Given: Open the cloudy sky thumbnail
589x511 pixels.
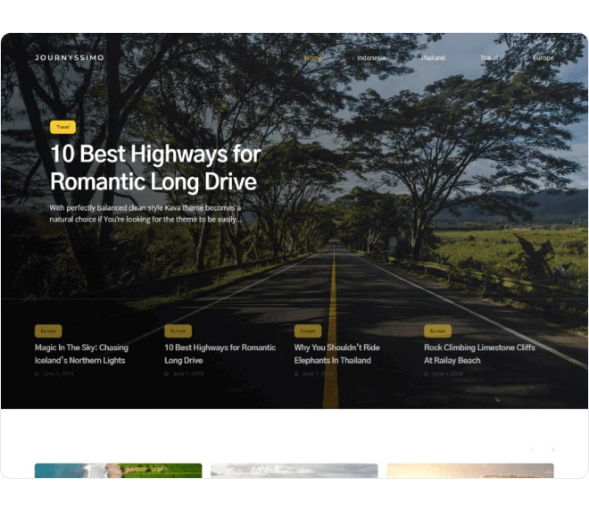Looking at the screenshot, I should tap(294, 471).
